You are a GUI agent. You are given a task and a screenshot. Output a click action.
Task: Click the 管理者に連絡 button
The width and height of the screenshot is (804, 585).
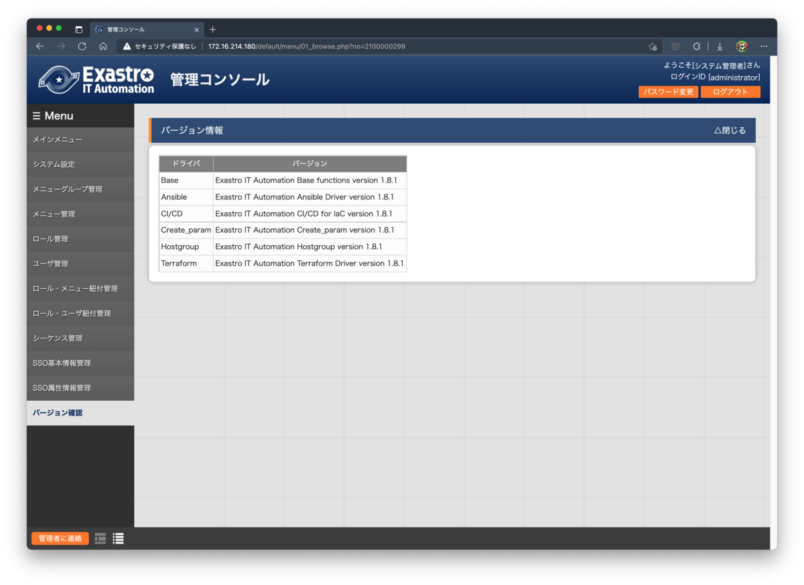tap(60, 538)
